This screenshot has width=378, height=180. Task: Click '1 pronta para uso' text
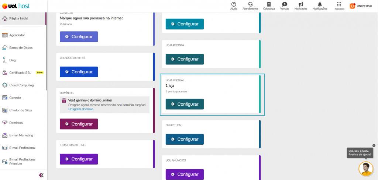tap(176, 91)
